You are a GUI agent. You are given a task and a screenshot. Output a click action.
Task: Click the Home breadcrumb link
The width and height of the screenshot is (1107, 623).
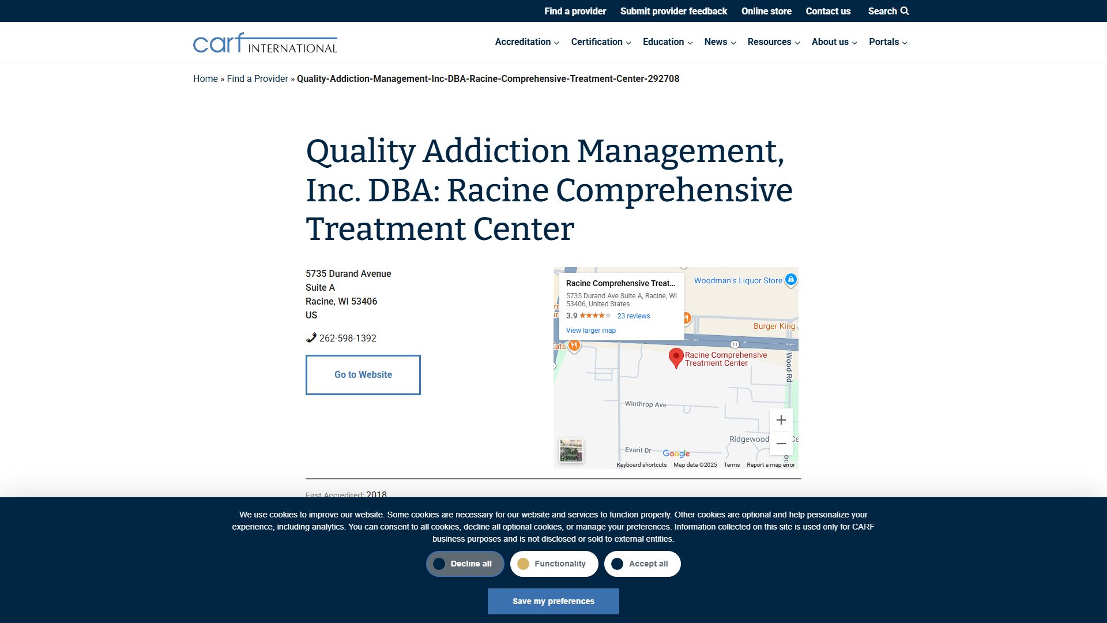[x=205, y=78]
